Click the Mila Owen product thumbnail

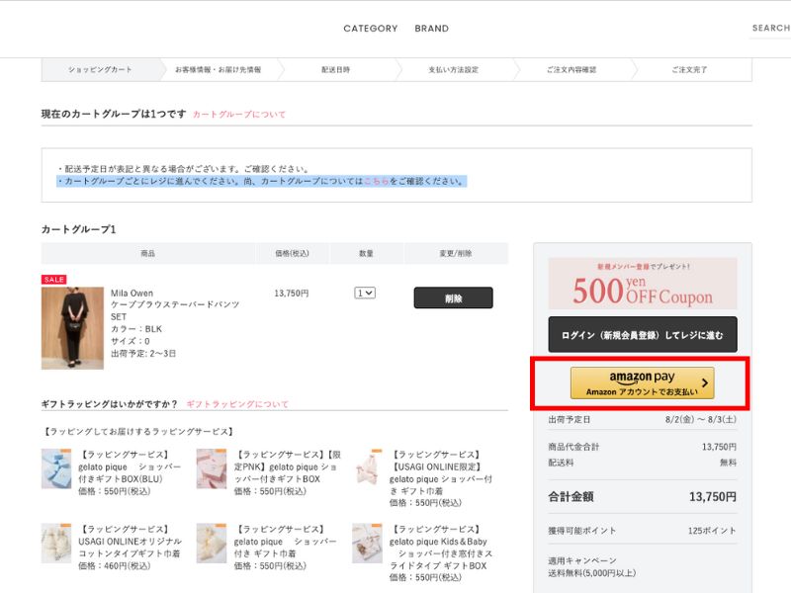pos(72,328)
